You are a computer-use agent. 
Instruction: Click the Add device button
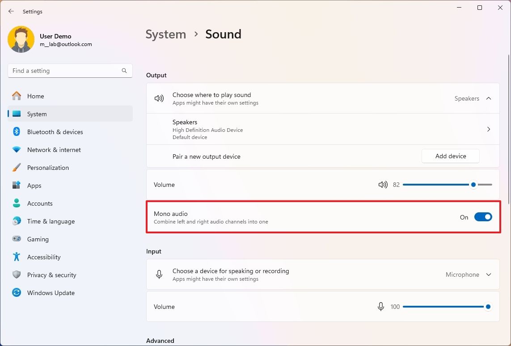click(x=450, y=156)
